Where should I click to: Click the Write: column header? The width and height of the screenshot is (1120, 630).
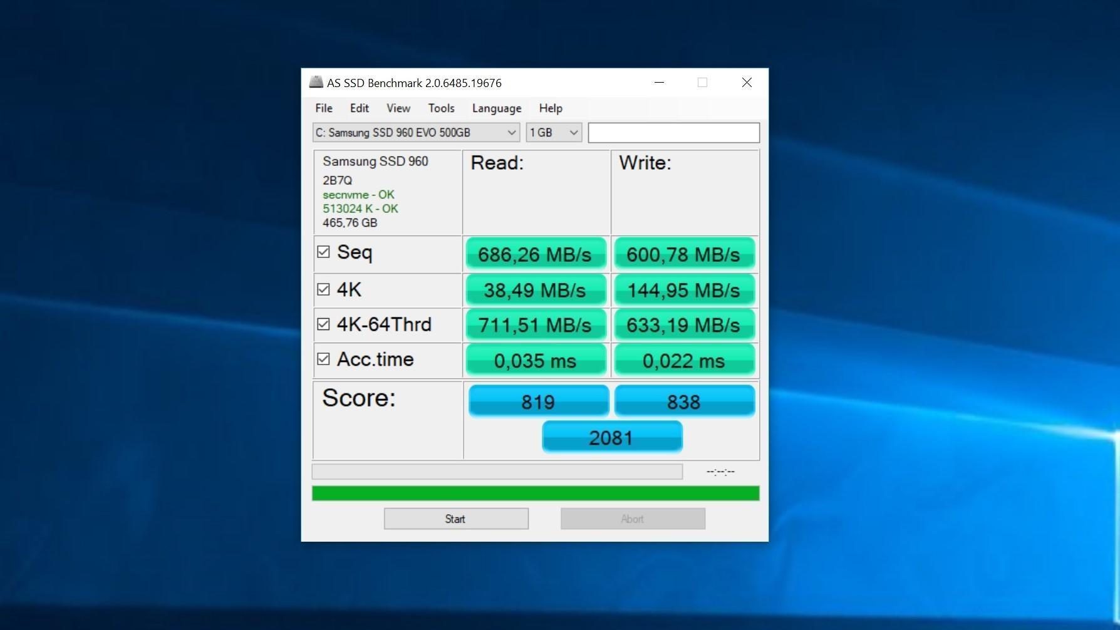(x=645, y=163)
